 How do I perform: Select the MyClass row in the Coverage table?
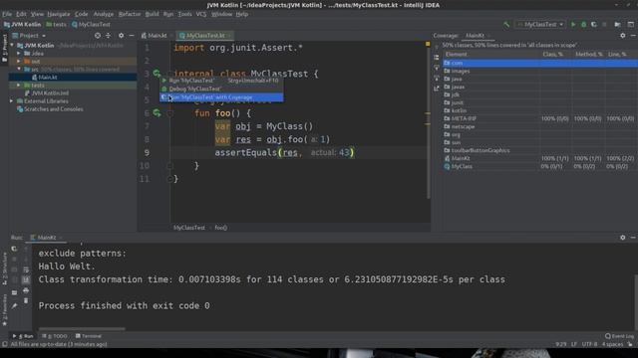click(540, 166)
